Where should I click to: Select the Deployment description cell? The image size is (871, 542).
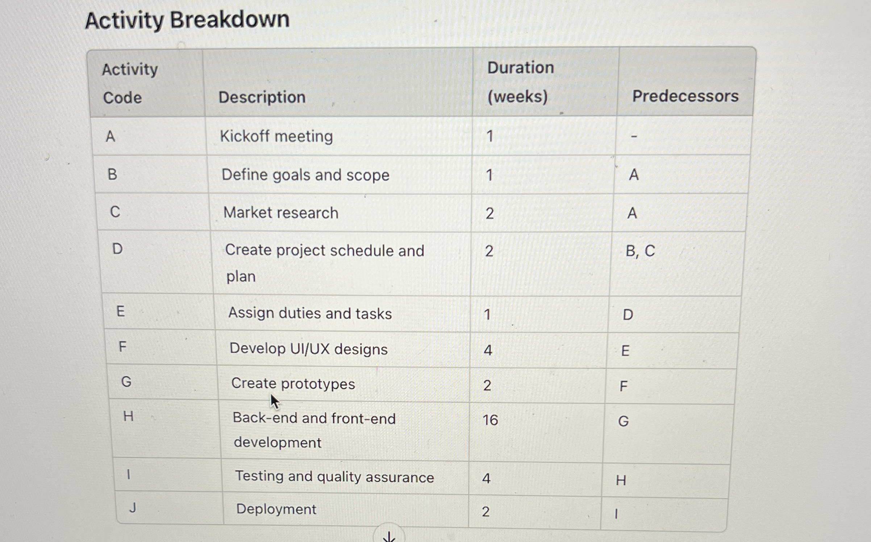(346, 509)
